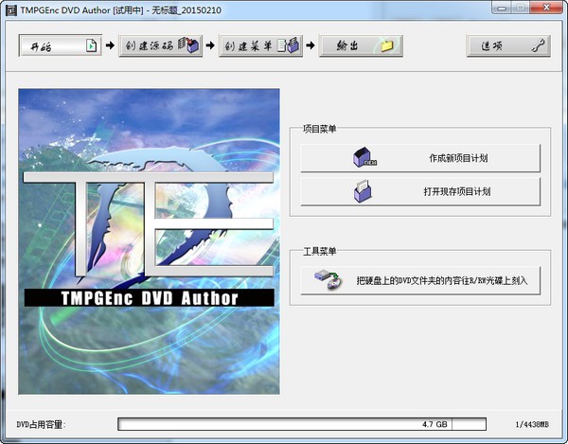Viewport: 568px width, 444px height.
Task: Click the 项目菜单 group heading
Action: tap(319, 129)
